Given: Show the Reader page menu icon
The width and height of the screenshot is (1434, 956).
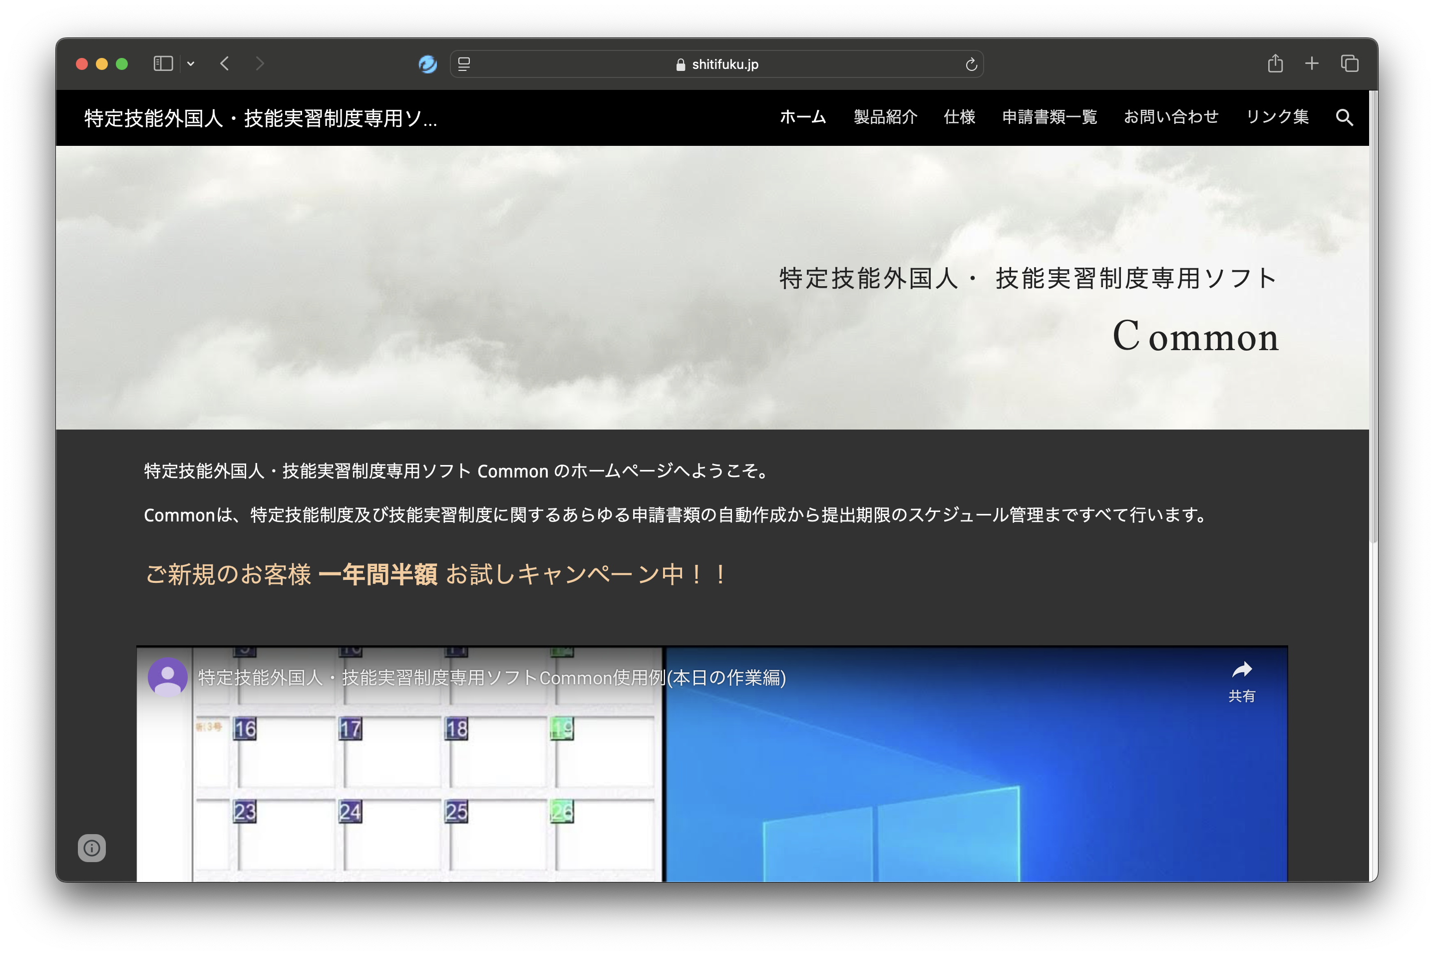Looking at the screenshot, I should pyautogui.click(x=464, y=64).
